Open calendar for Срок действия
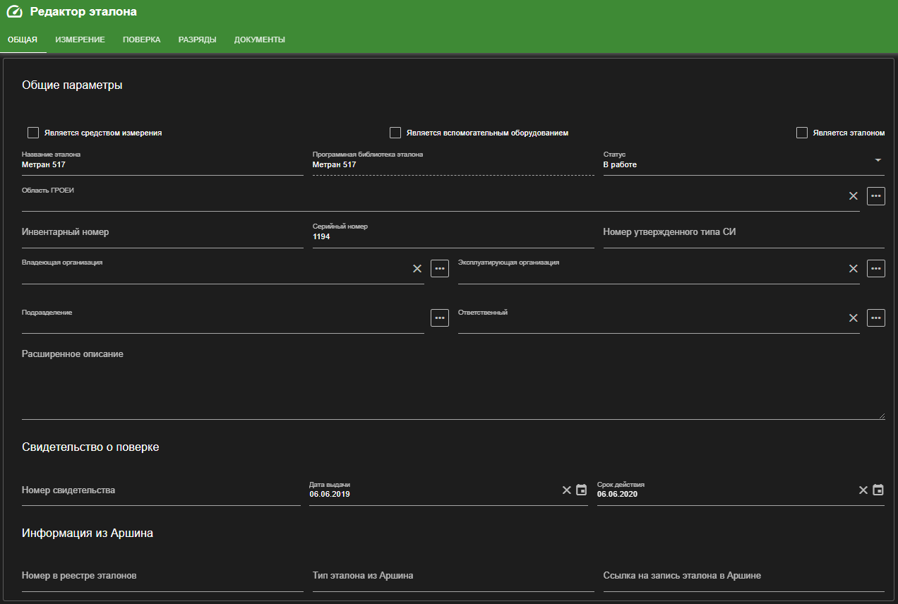This screenshot has width=898, height=604. point(878,490)
